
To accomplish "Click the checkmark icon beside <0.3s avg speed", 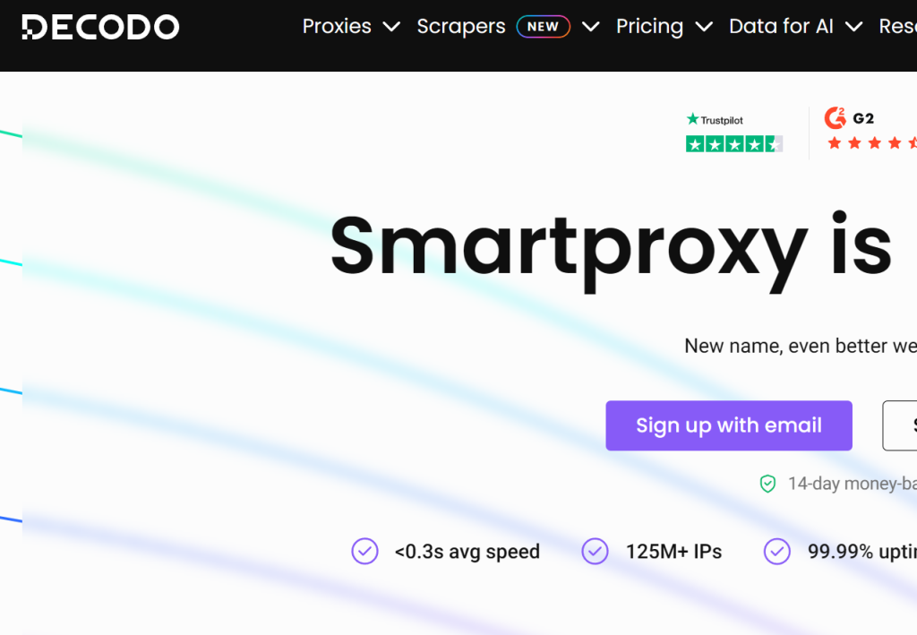I will point(365,551).
